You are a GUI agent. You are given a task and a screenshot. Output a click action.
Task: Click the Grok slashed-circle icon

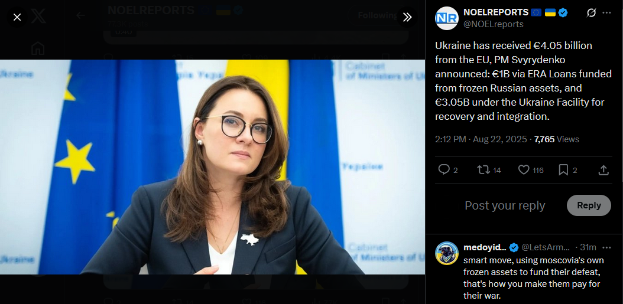tap(591, 13)
